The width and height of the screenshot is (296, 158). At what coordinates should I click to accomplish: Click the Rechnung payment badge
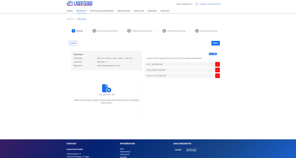click(x=191, y=150)
